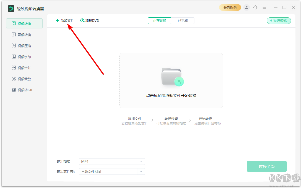Switch to the 已完成 tab

pyautogui.click(x=183, y=20)
